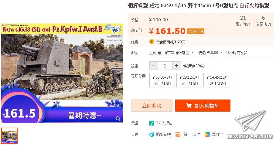Select the ¥14.45x12期 installment option
The width and height of the screenshot is (276, 147).
tap(217, 80)
